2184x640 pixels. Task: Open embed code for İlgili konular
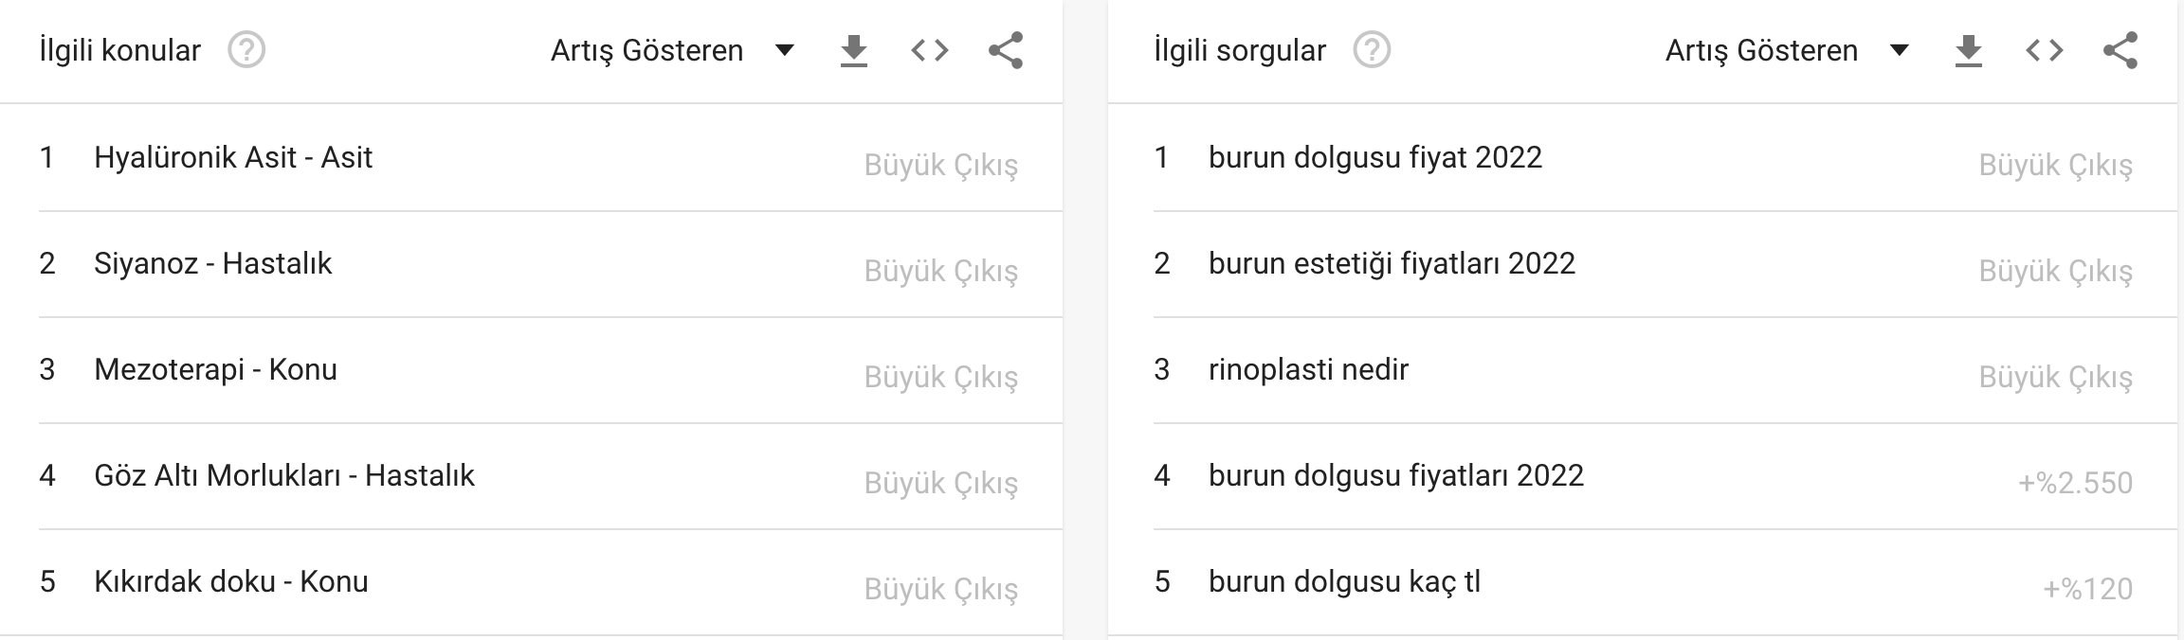[x=930, y=50]
